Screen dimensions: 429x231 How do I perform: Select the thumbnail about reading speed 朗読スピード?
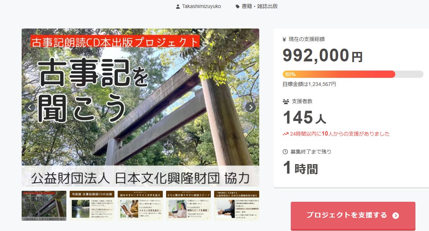(188, 206)
